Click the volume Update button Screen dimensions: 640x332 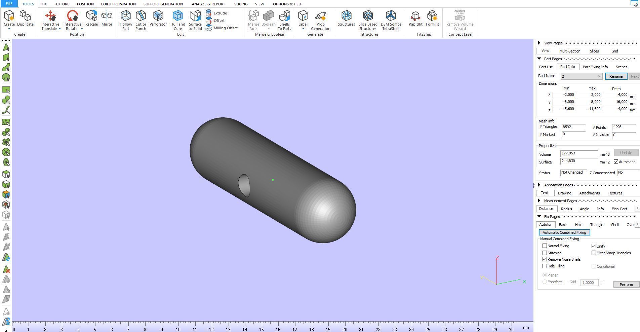click(x=626, y=153)
